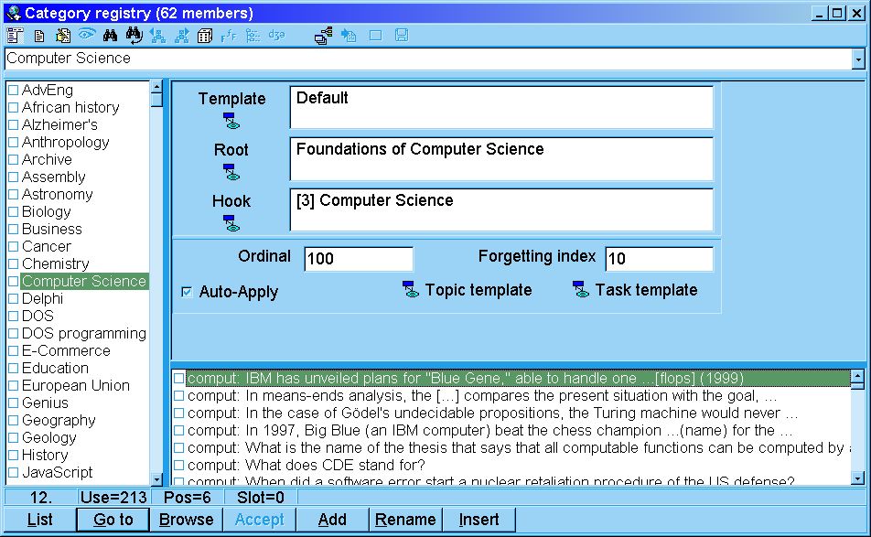Click the Ordinal input field showing 100
Screen dimensions: 871x537
pyautogui.click(x=359, y=259)
